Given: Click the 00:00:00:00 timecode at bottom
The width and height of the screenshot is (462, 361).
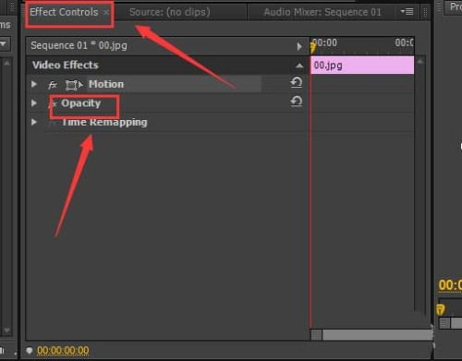Looking at the screenshot, I should point(63,350).
